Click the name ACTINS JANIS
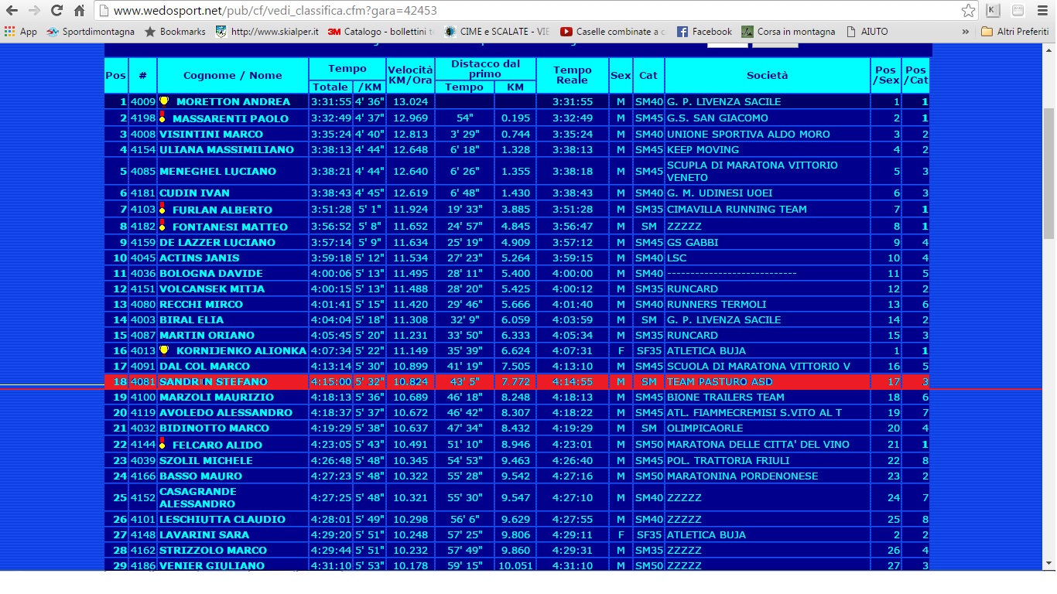The height and width of the screenshot is (594, 1057). click(200, 258)
